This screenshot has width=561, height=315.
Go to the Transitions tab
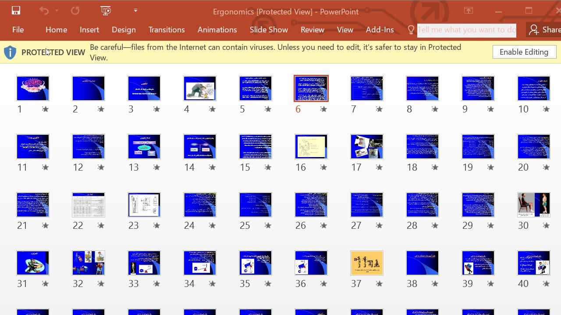(167, 30)
